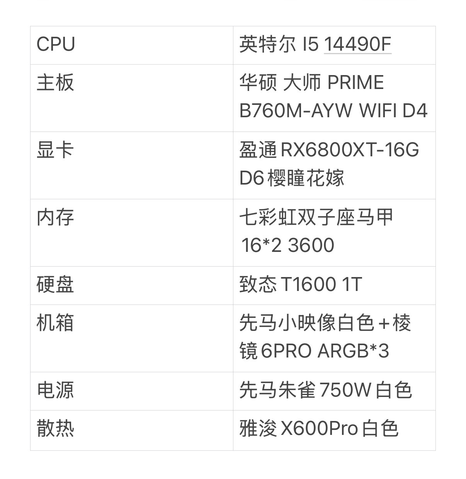Select the 致态 T1600 1T cell
Image resolution: width=466 pixels, height=479 pixels.
click(x=301, y=285)
